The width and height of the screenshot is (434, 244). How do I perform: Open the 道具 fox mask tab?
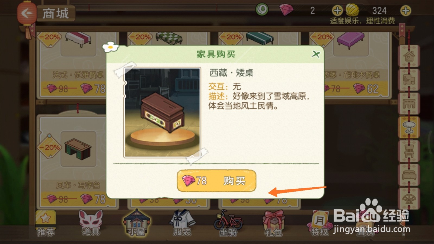(x=91, y=223)
